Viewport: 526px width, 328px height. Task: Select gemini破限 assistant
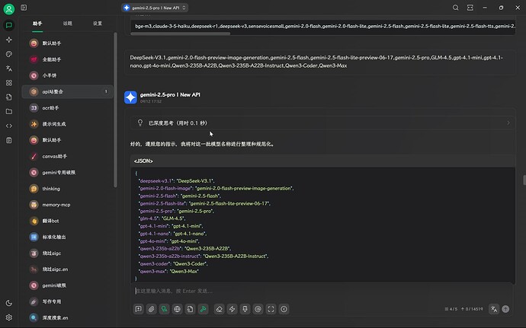pos(67,285)
